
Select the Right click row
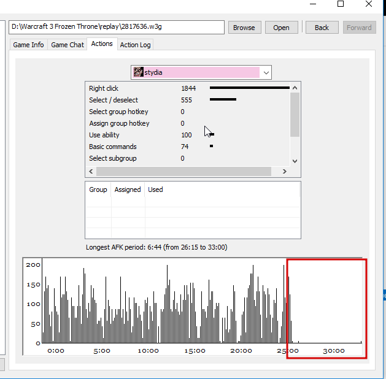[188, 88]
